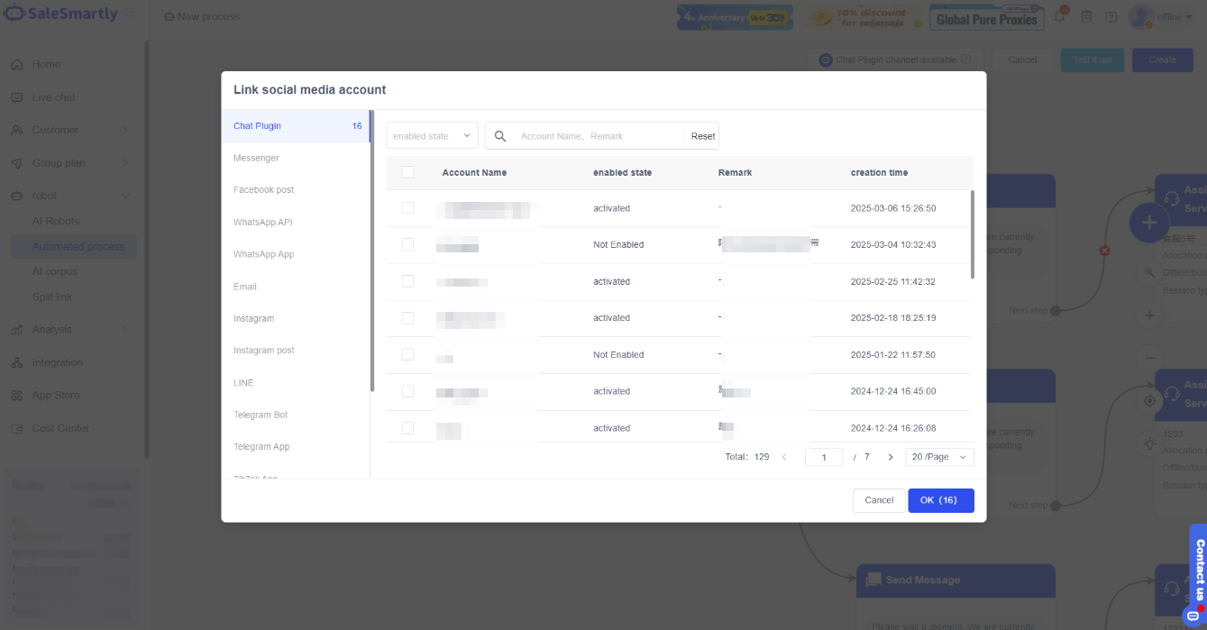Click the OK (16) button
Screen dimensions: 1207x630
(940, 500)
